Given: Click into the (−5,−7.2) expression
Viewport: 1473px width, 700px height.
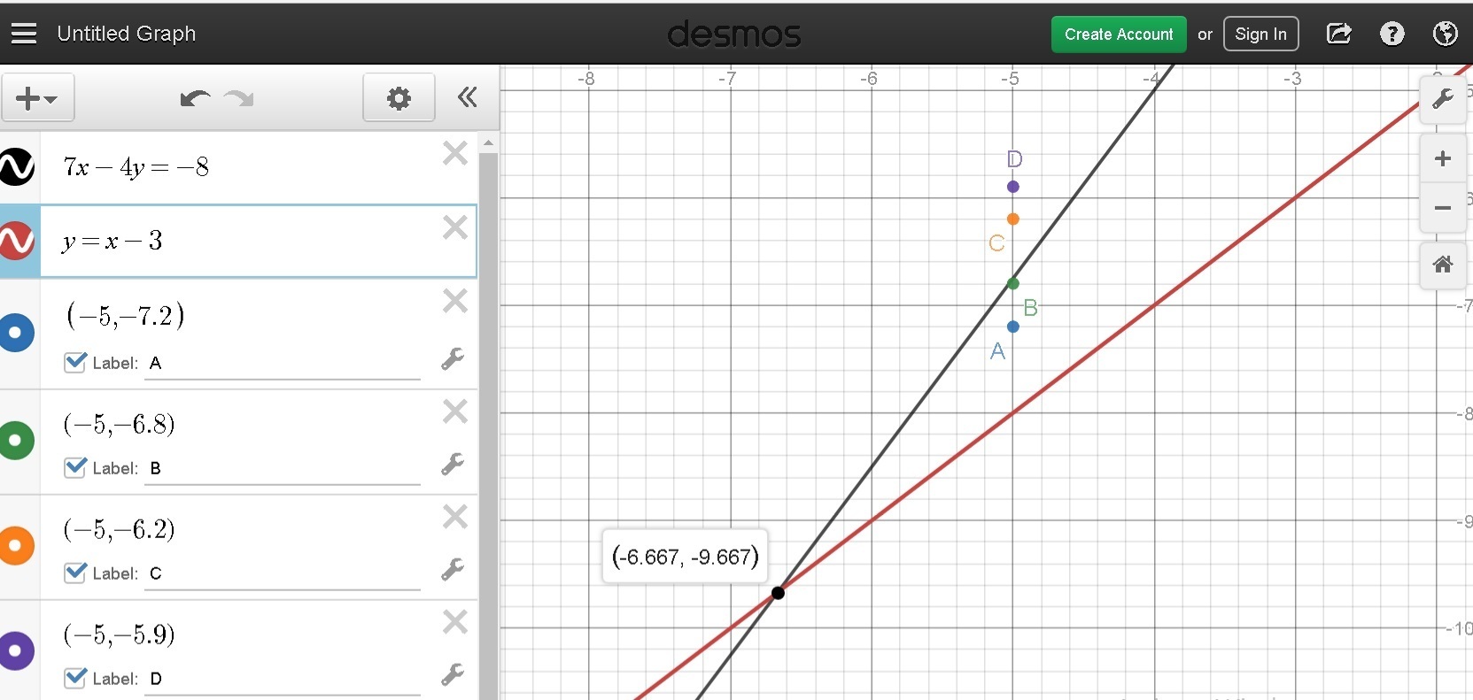Looking at the screenshot, I should coord(125,315).
